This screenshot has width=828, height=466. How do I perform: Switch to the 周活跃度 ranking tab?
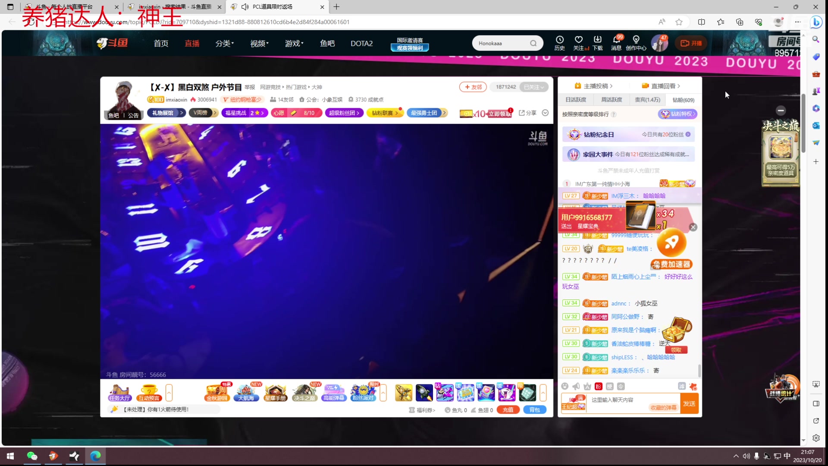[612, 100]
